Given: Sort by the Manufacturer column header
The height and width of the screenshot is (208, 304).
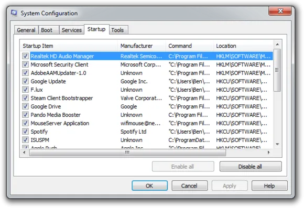Looking at the screenshot, I should point(142,46).
